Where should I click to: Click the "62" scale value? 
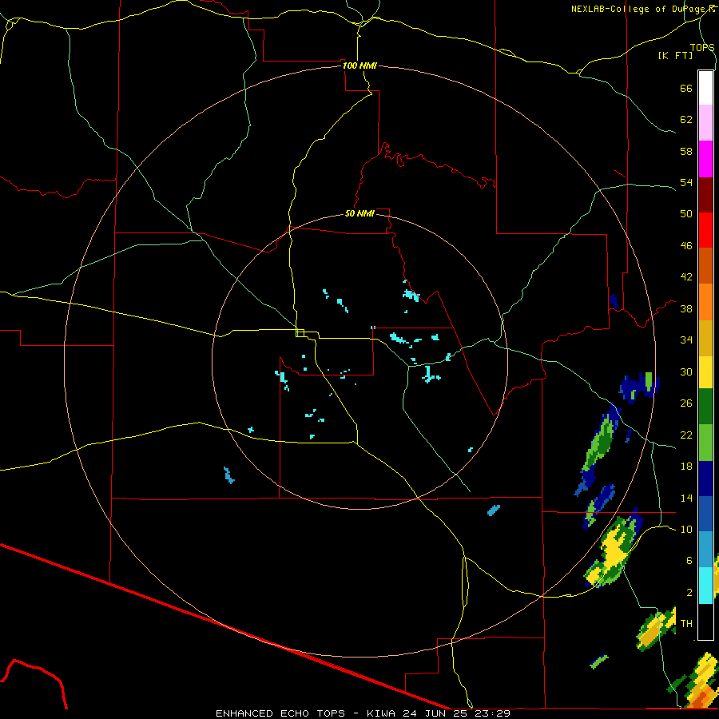[686, 120]
